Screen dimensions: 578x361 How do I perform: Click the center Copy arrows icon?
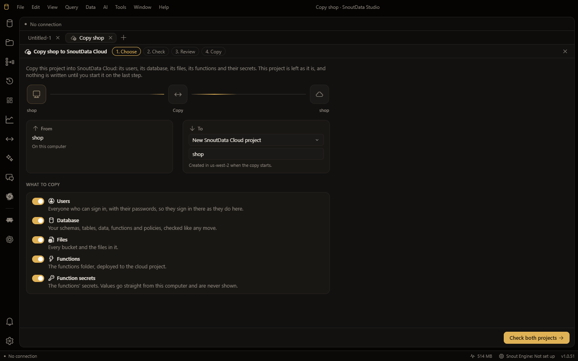click(178, 94)
